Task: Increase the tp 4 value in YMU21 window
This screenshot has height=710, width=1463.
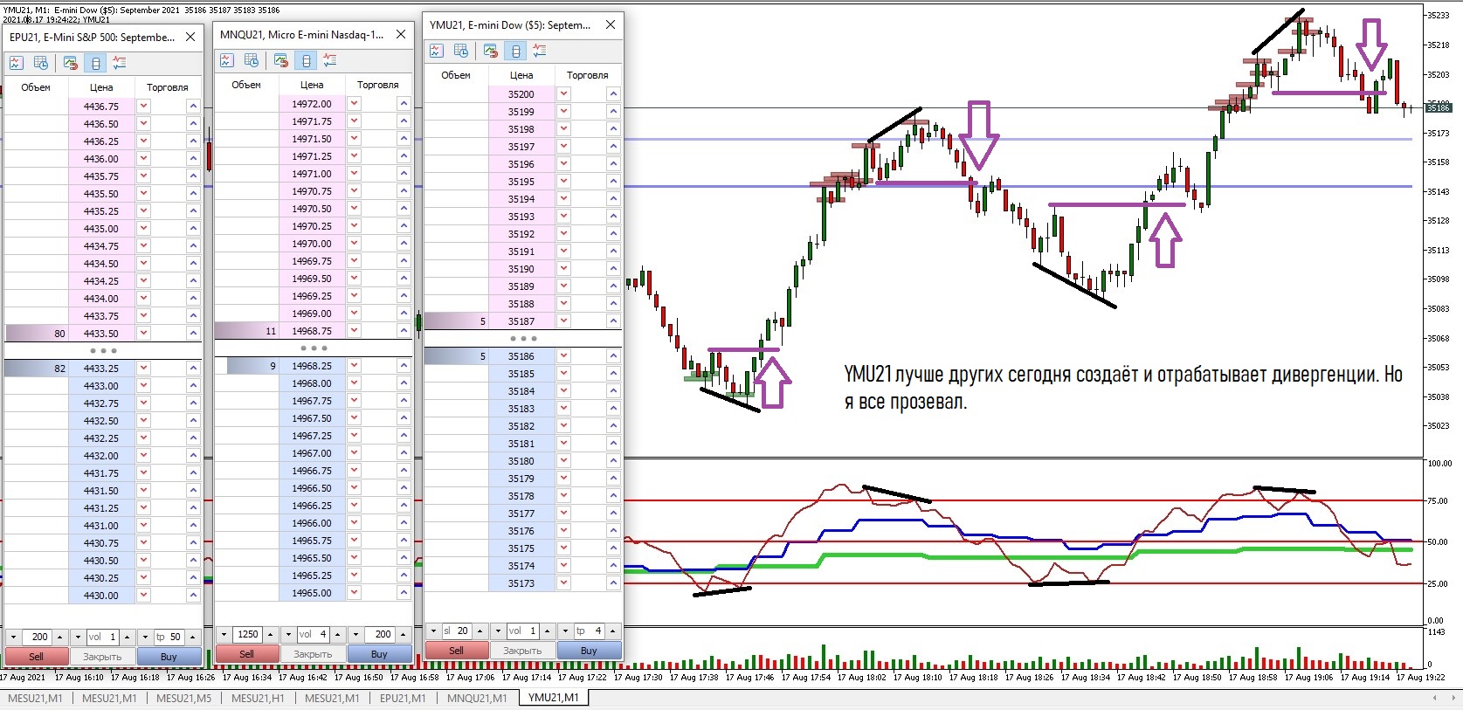Action: point(613,631)
